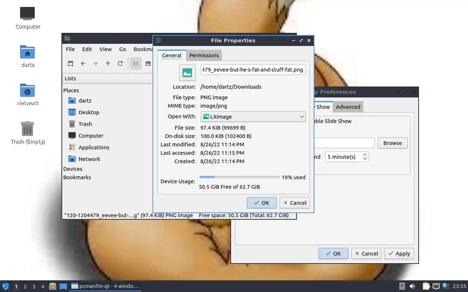This screenshot has height=292, width=468.
Task: Click the show desktop panel icon
Action: (x=63, y=286)
